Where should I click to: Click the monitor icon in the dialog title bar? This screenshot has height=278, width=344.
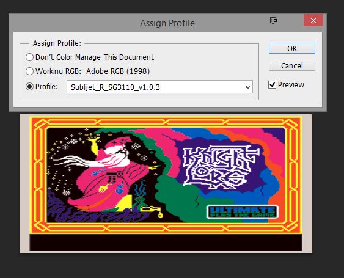(x=273, y=21)
